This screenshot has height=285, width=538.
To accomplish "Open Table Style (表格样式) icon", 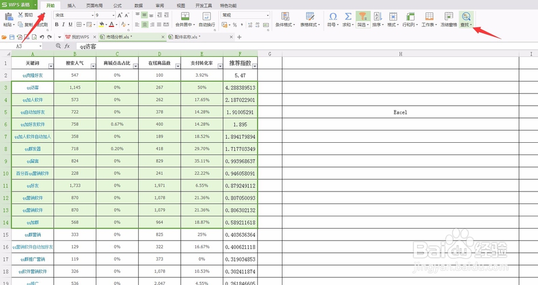I will (x=310, y=16).
